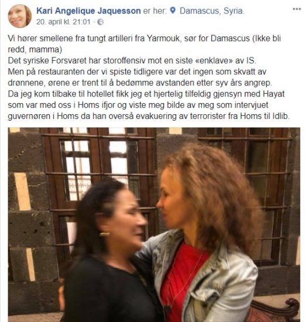Click the first line mentioning Yarmouk
305x322 pixels.
click(144, 39)
